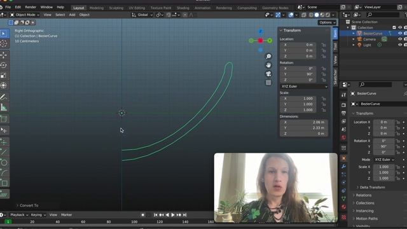Toggle snapping magnet in header
The height and width of the screenshot is (229, 407).
169,15
